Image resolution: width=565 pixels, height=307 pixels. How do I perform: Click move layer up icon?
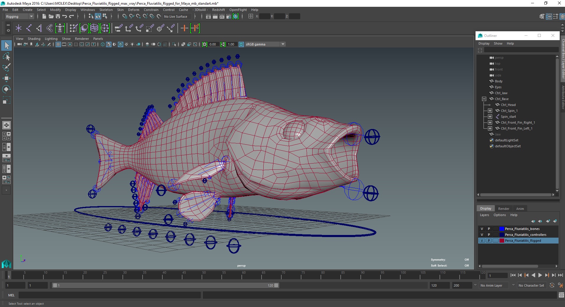pos(533,221)
